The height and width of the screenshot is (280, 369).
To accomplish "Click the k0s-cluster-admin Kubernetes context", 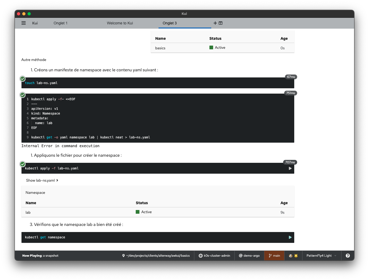I will 214,256.
